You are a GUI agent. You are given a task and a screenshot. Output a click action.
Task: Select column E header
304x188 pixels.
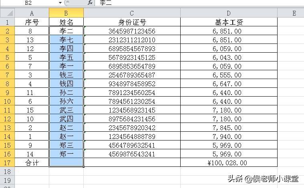click(294, 13)
